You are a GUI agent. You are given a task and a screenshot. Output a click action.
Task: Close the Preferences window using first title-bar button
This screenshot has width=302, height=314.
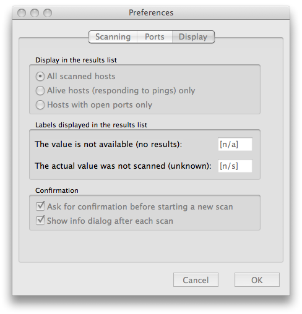click(x=22, y=13)
